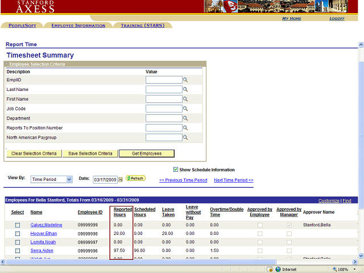
Task: Click the Department lookup icon
Action: point(185,119)
